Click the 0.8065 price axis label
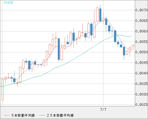Image resolution: width=148 pixels, height=119 pixels. click(x=142, y=21)
